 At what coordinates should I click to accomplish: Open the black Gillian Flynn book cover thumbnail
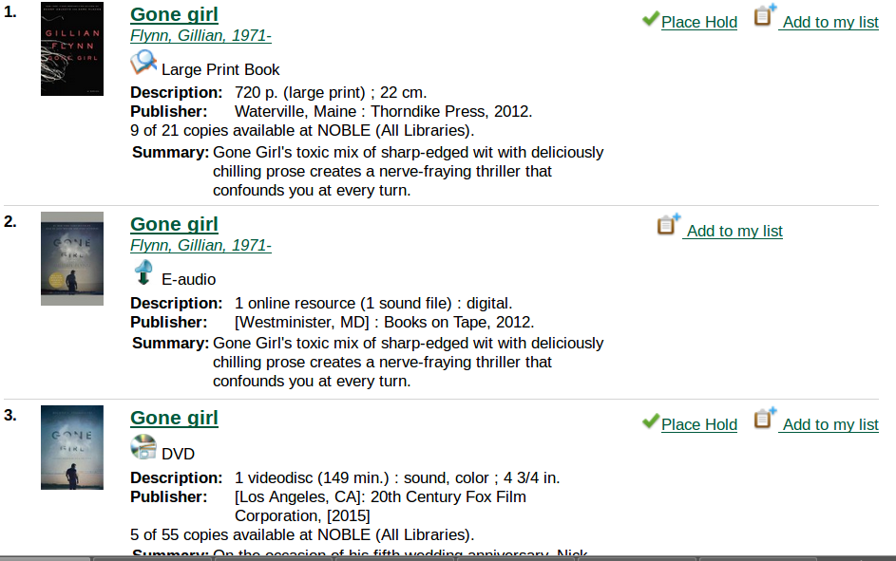click(x=72, y=49)
